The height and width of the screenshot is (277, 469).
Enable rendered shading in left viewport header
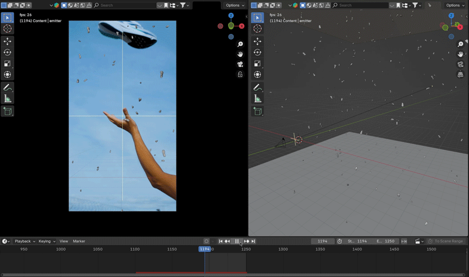tap(83, 5)
